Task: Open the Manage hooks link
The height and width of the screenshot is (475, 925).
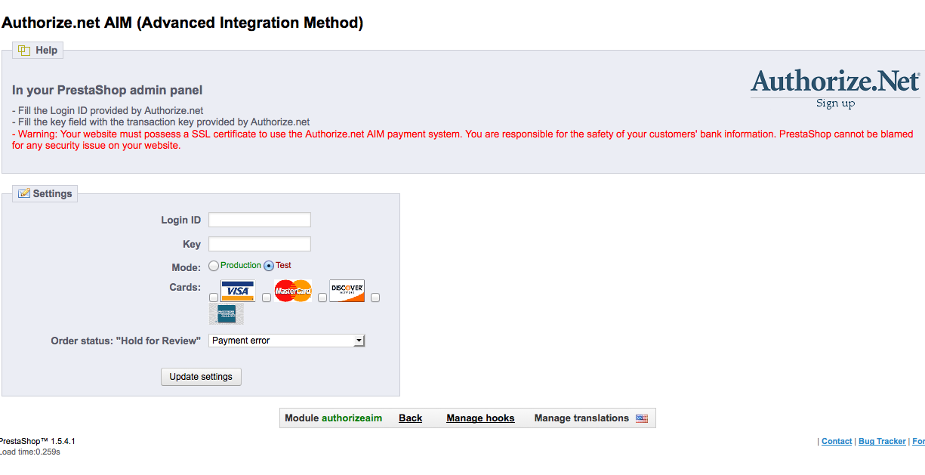Action: pyautogui.click(x=480, y=418)
